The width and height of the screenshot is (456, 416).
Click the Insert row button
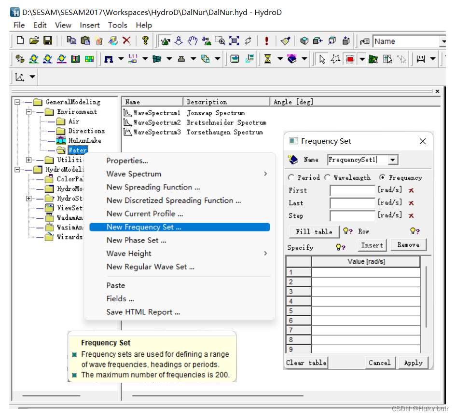coord(372,245)
